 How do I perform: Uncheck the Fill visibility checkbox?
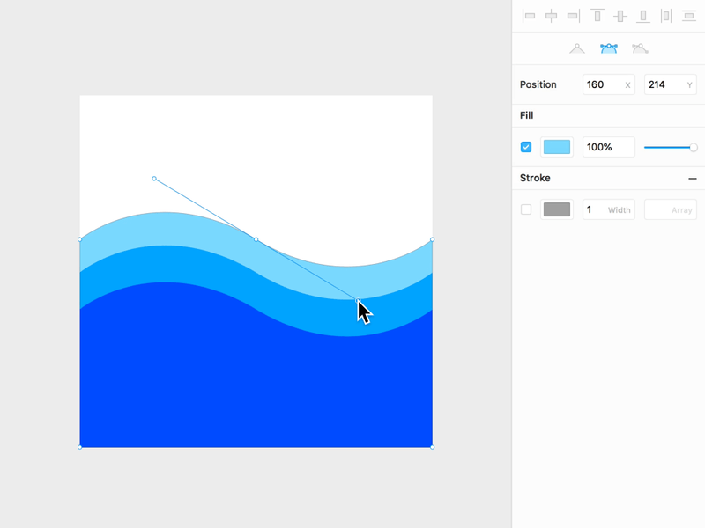tap(526, 147)
